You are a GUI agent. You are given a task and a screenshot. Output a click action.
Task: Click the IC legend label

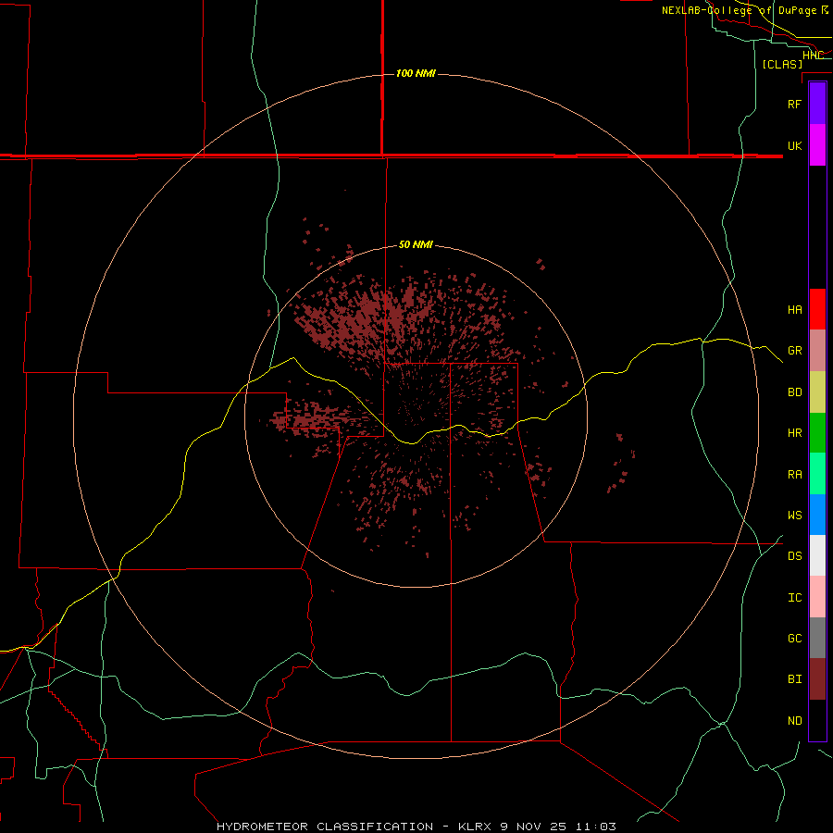[794, 598]
